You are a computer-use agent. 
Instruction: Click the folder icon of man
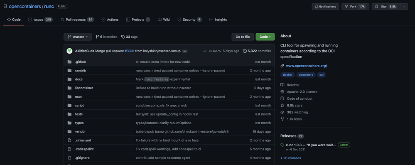coord(70,97)
